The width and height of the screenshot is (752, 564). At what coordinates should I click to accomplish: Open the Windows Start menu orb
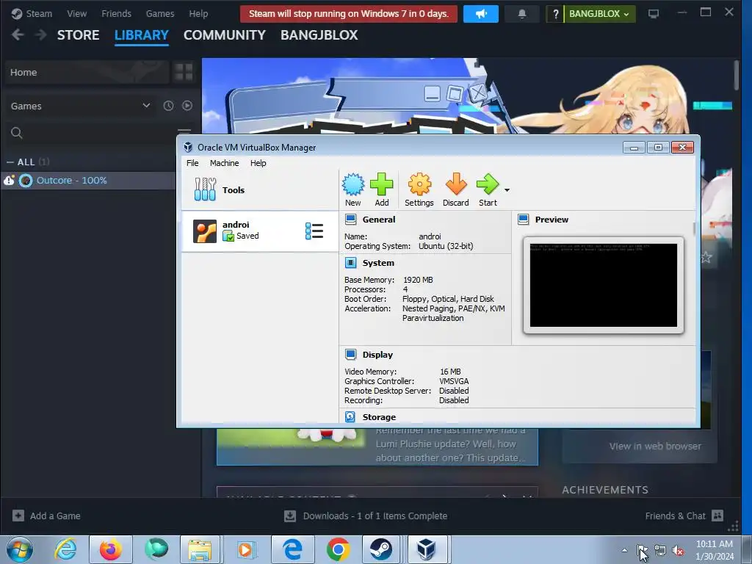tap(20, 549)
